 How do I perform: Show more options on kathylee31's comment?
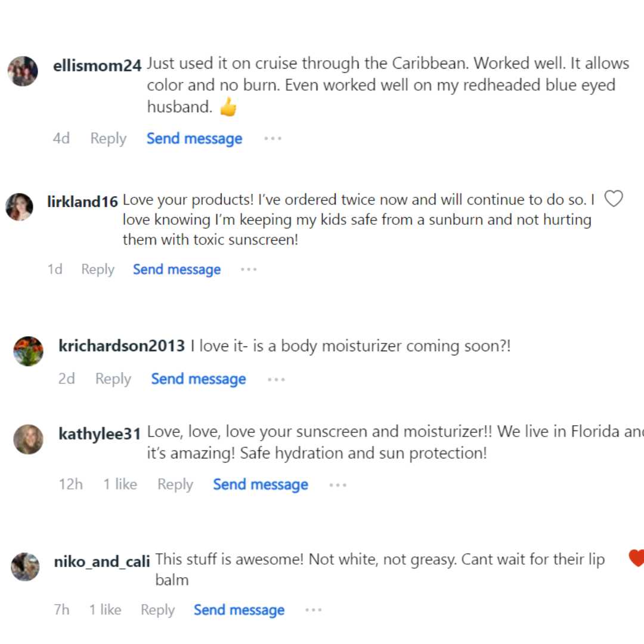338,485
